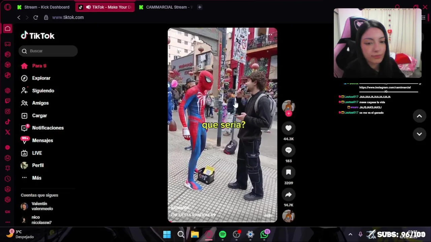Open OBS Studio from the taskbar
The height and width of the screenshot is (242, 431).
tap(237, 234)
